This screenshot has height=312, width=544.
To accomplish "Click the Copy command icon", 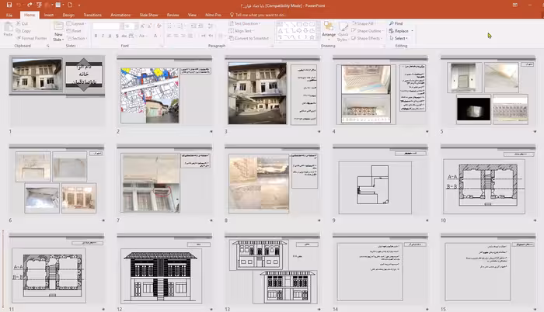I will click(x=24, y=30).
